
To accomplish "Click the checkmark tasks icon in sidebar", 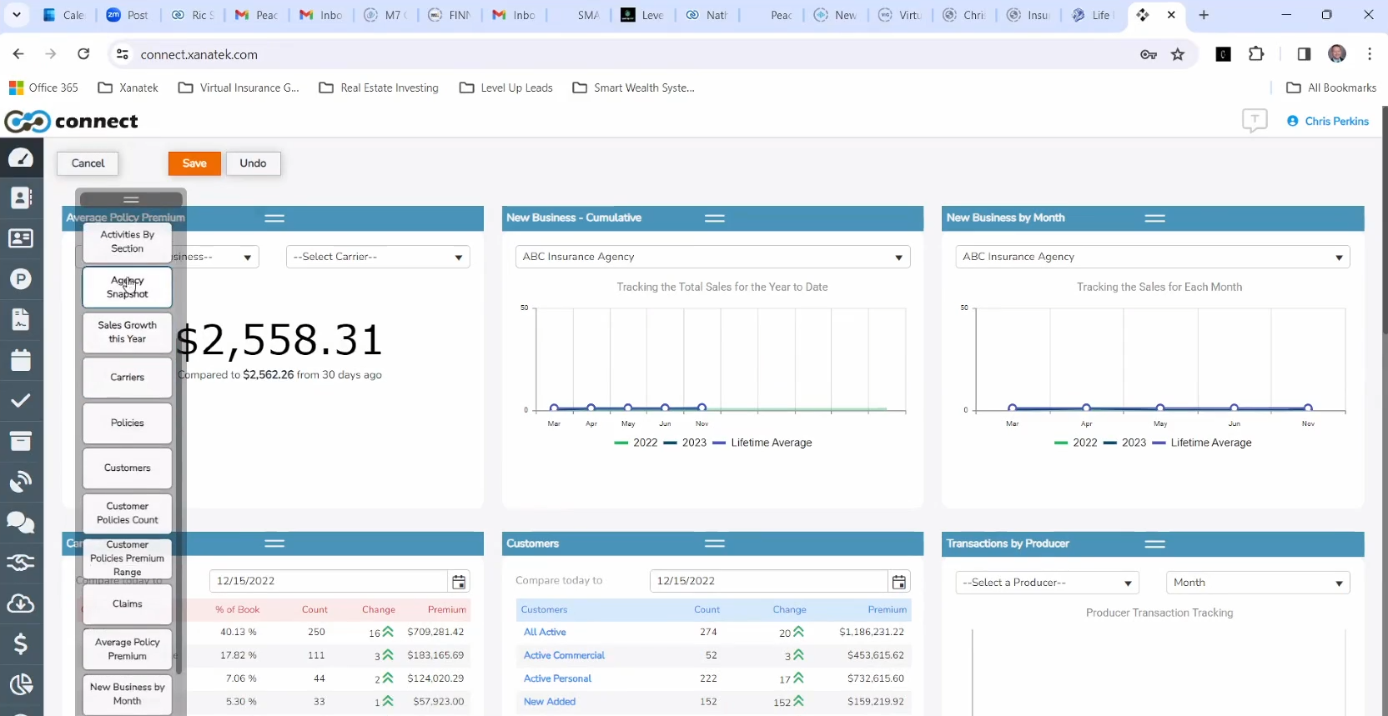I will tap(21, 401).
